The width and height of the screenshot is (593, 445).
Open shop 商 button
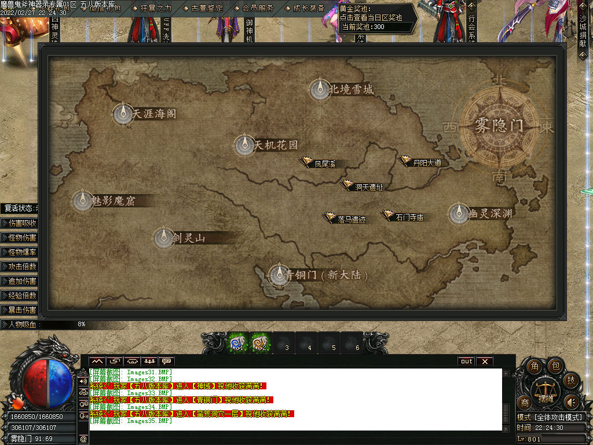[x=525, y=403]
